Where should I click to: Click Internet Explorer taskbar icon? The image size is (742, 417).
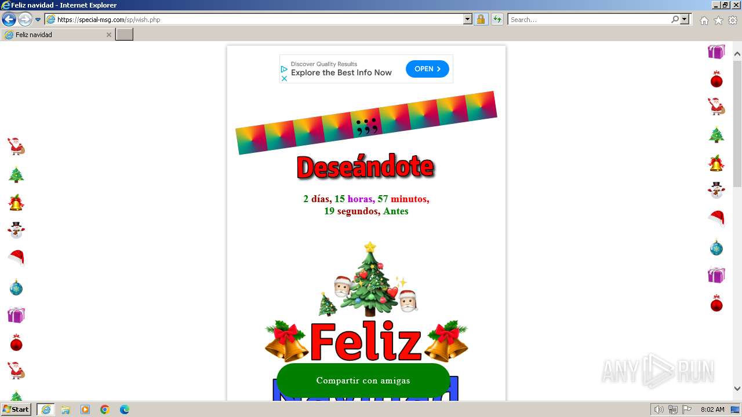pos(46,409)
